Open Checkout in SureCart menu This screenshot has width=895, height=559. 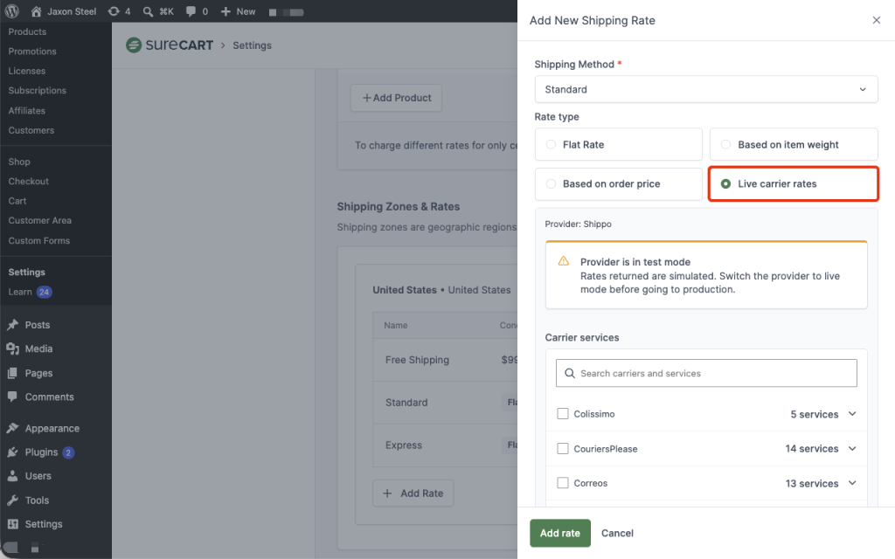[29, 181]
